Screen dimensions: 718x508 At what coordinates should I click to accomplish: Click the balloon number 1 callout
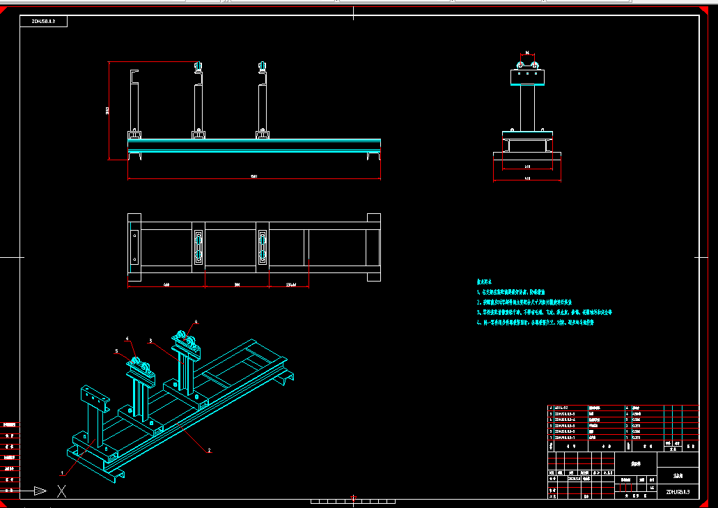click(x=62, y=472)
